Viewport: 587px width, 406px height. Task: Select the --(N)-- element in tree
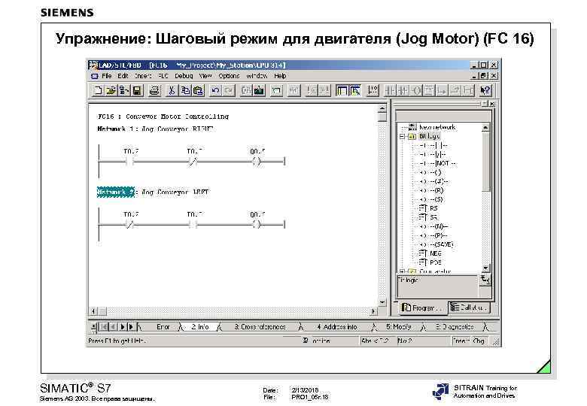pos(433,226)
